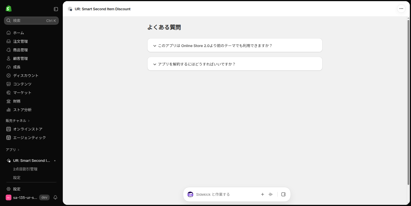Click the コンテンツ image icon

[9, 84]
